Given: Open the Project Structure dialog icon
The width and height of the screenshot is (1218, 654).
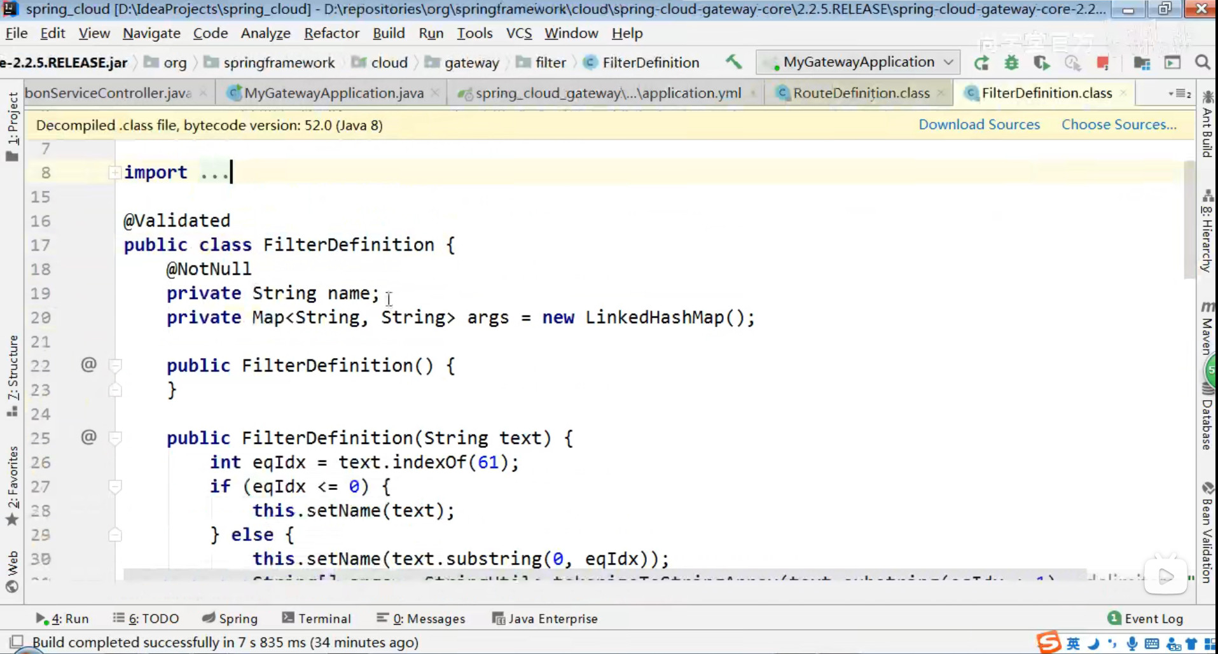Looking at the screenshot, I should (1142, 62).
